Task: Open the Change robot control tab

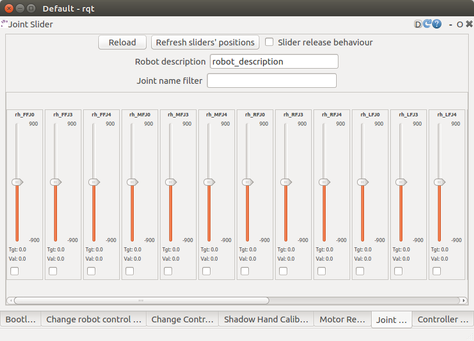Action: 93,319
